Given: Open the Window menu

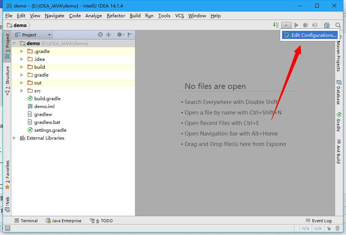Looking at the screenshot, I should click(x=197, y=16).
